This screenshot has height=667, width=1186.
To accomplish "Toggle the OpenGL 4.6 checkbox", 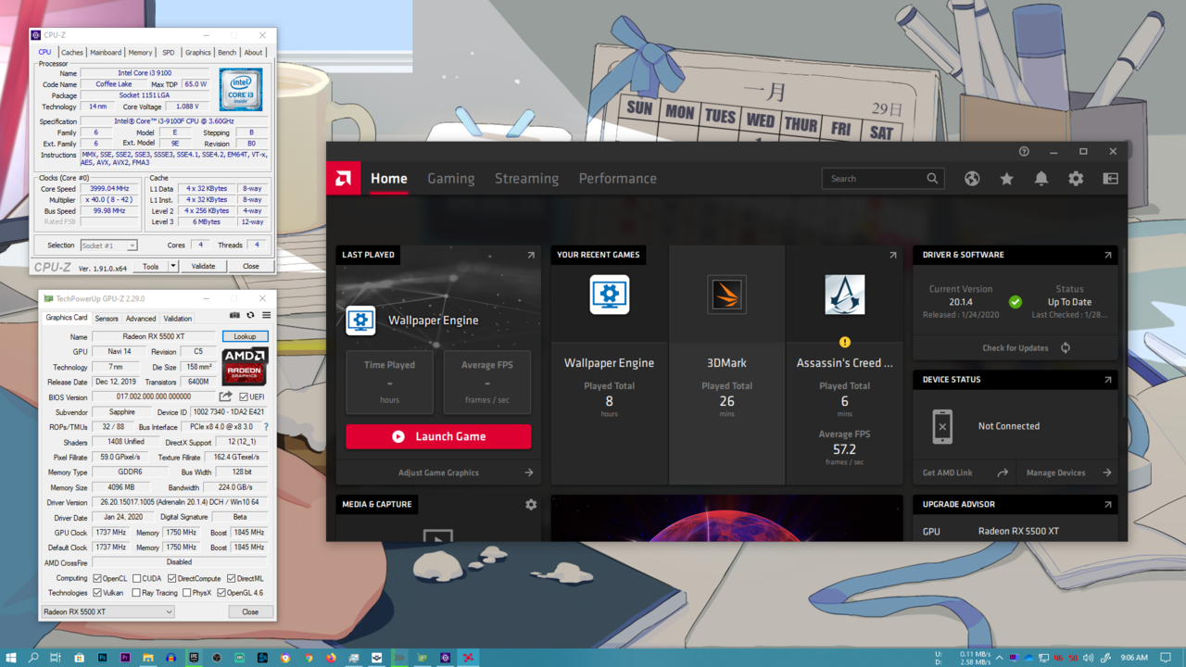I will pyautogui.click(x=221, y=593).
